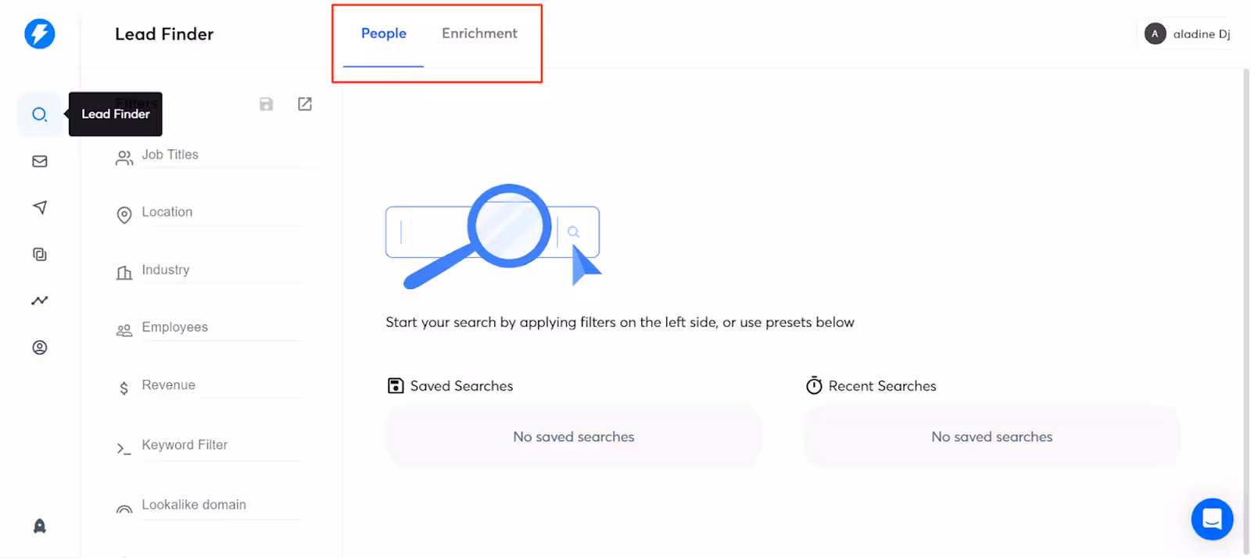Open the mail envelope sidebar icon
The width and height of the screenshot is (1251, 558).
40,161
